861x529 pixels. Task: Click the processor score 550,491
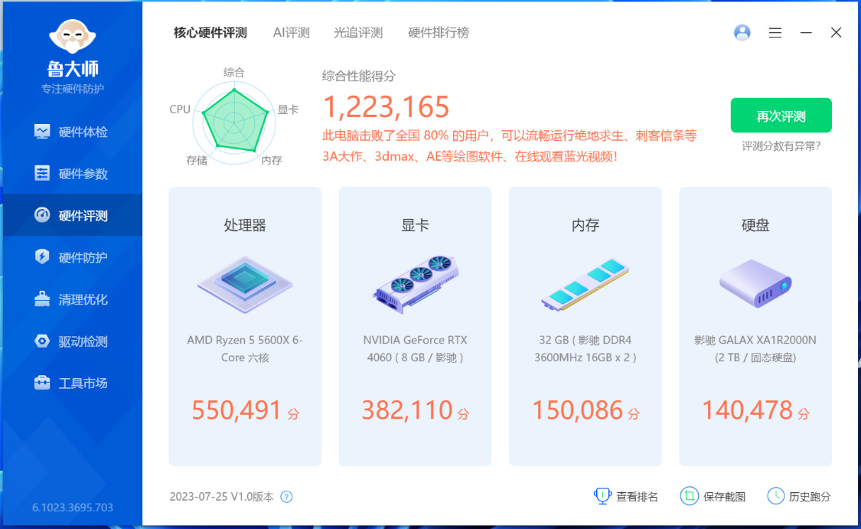pyautogui.click(x=236, y=410)
